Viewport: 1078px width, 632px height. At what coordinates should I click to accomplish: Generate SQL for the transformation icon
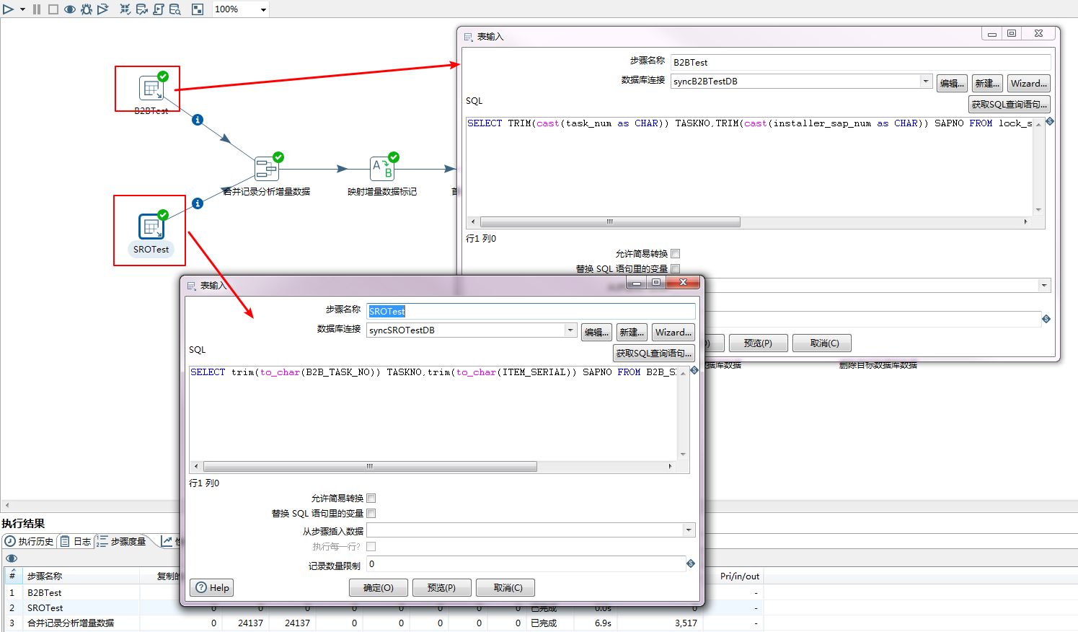pos(159,9)
